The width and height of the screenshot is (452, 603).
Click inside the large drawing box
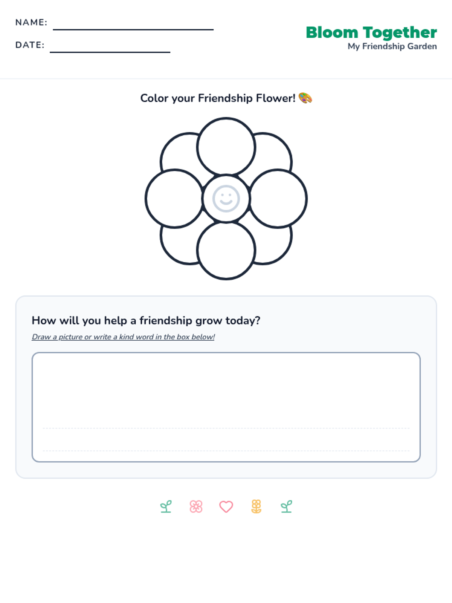click(226, 392)
